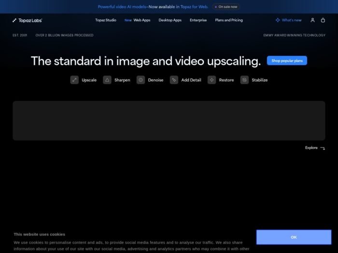Select the Denoise icon
This screenshot has width=338, height=253.
[x=141, y=80]
